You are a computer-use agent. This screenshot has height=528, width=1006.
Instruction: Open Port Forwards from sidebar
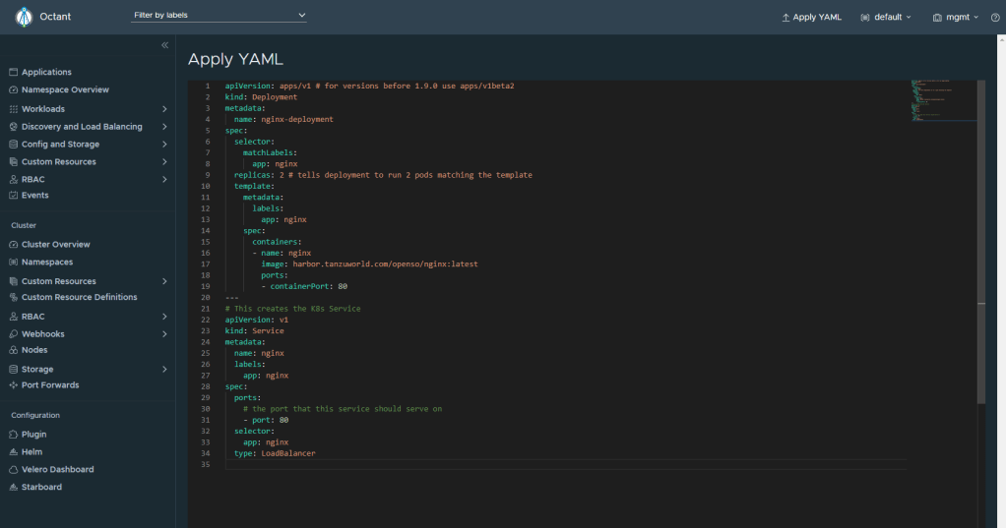click(49, 385)
